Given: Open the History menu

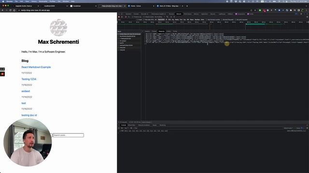Looking at the screenshot, I should click(x=34, y=1).
